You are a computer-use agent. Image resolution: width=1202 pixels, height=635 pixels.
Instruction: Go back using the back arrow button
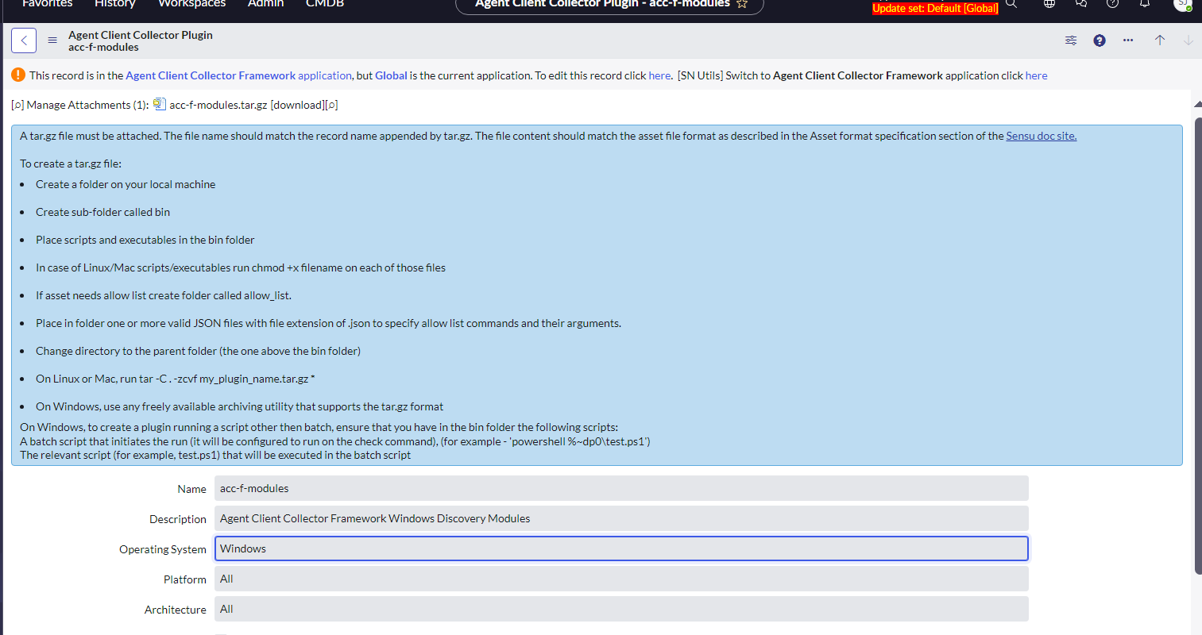click(24, 40)
